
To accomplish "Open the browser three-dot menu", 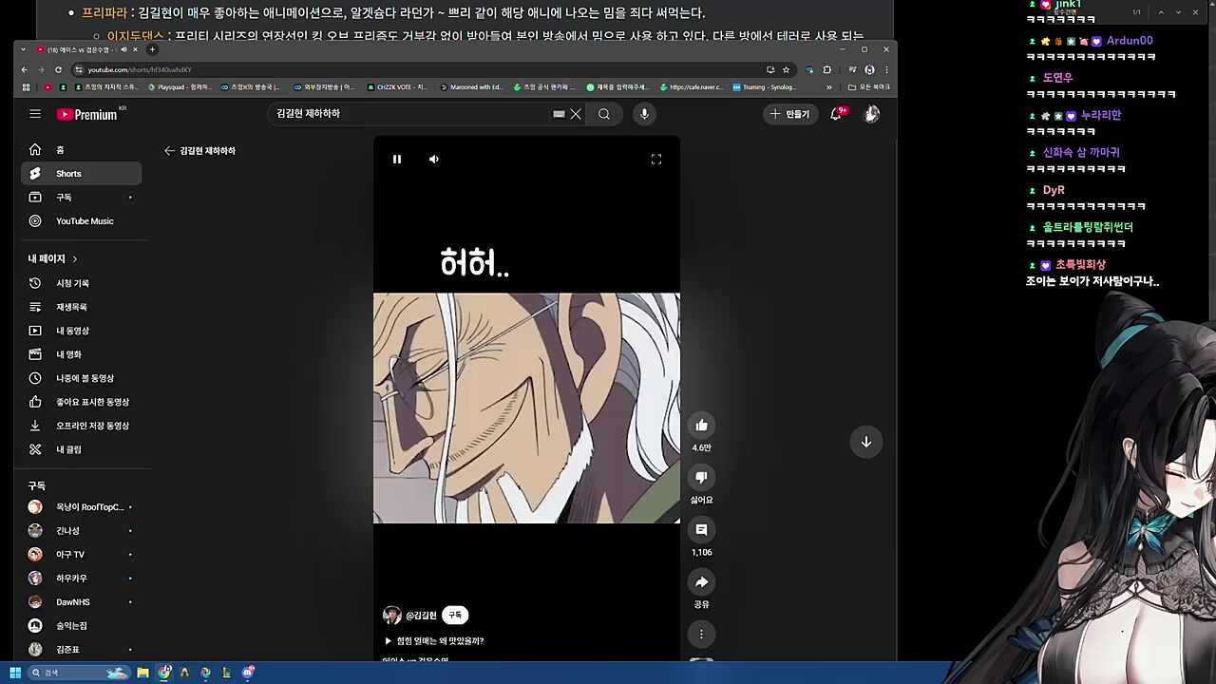I will (x=886, y=69).
